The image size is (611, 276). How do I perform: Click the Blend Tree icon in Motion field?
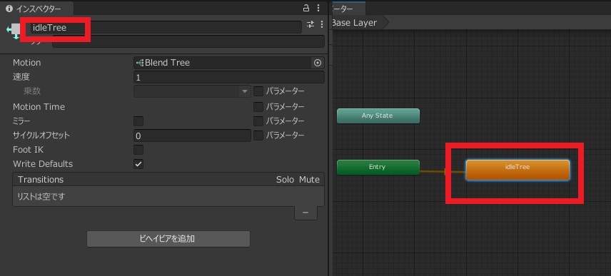140,63
